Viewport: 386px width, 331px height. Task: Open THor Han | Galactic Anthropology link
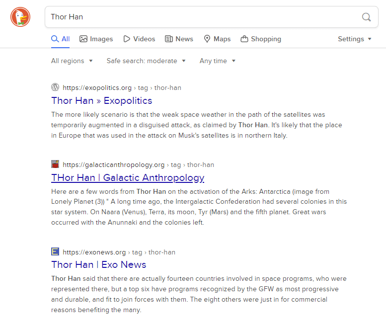[x=128, y=177]
